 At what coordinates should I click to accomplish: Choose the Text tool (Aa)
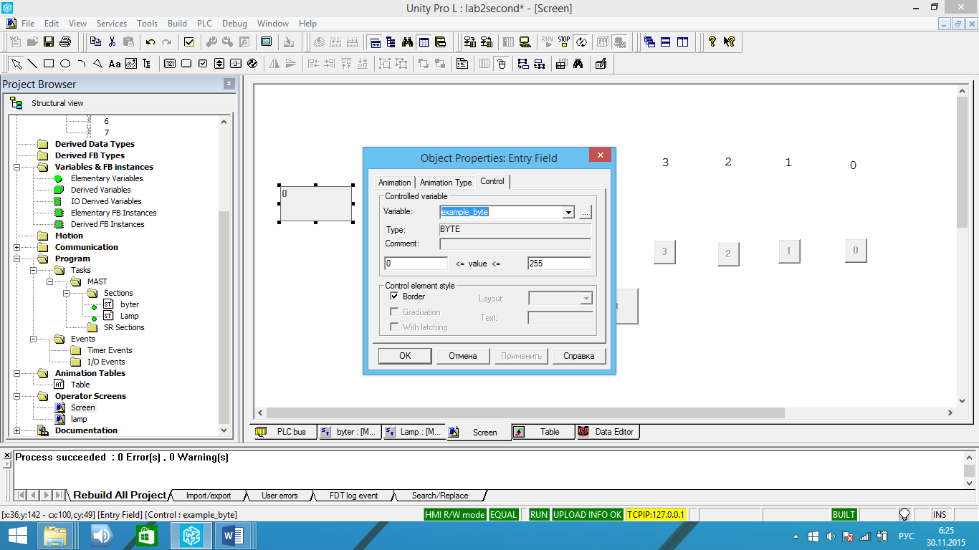(115, 64)
